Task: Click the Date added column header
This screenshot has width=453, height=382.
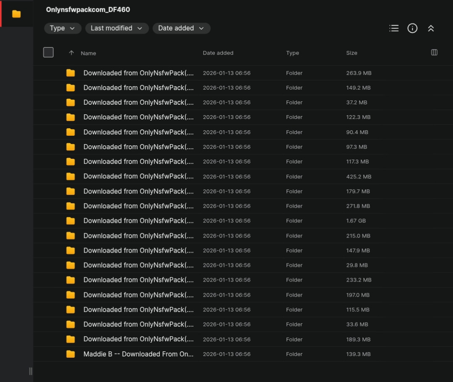Action: (218, 53)
